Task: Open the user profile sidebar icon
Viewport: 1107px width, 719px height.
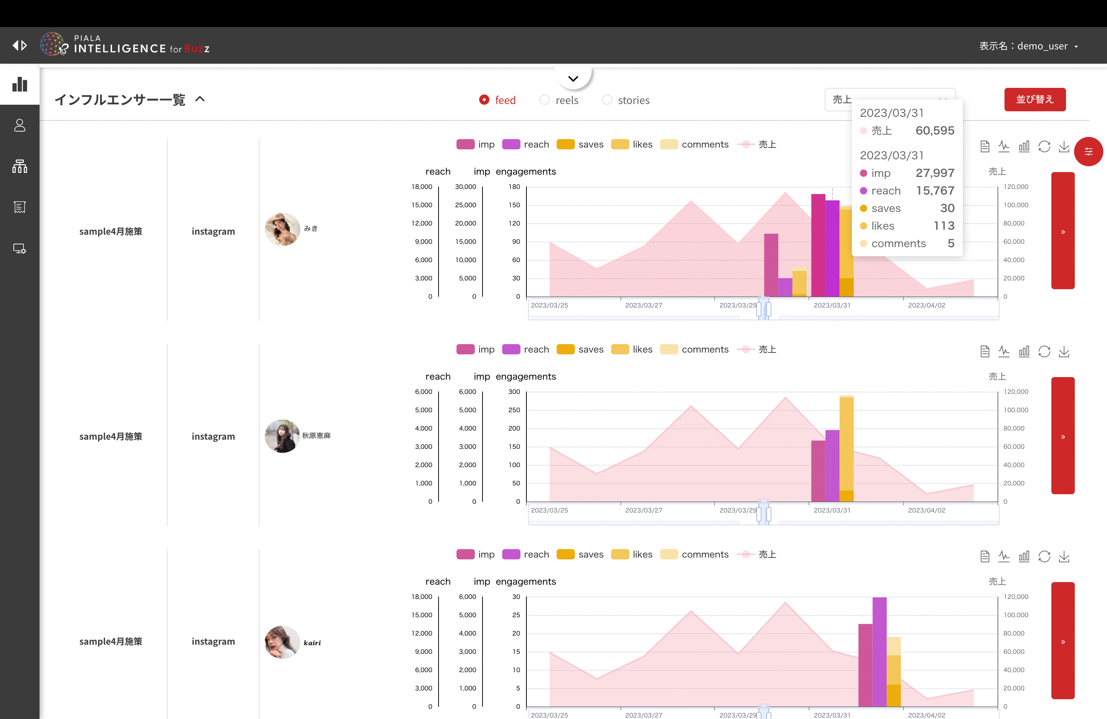Action: [19, 125]
